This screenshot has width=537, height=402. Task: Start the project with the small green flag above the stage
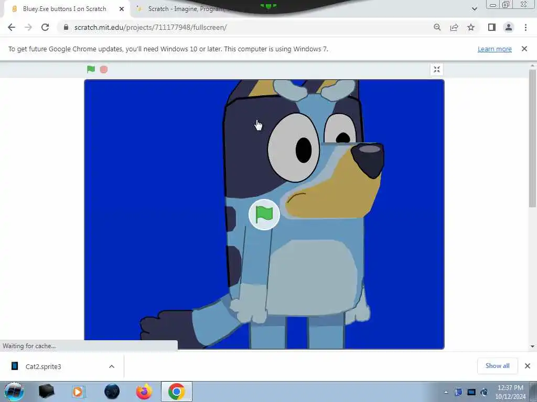point(91,70)
